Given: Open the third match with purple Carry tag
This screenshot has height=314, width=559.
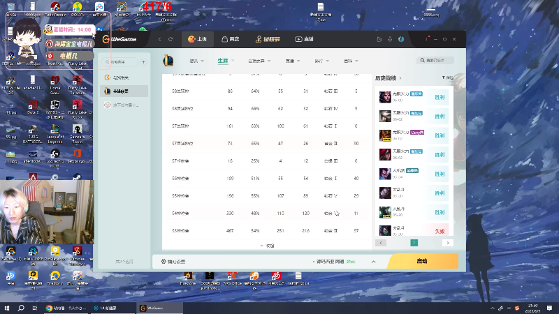Looking at the screenshot, I should (414, 135).
